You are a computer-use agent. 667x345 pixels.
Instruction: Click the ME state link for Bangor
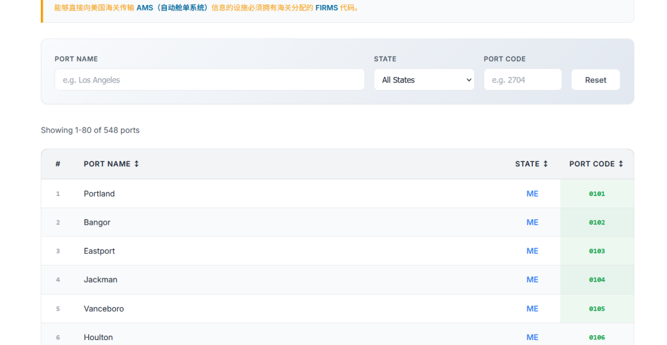532,222
